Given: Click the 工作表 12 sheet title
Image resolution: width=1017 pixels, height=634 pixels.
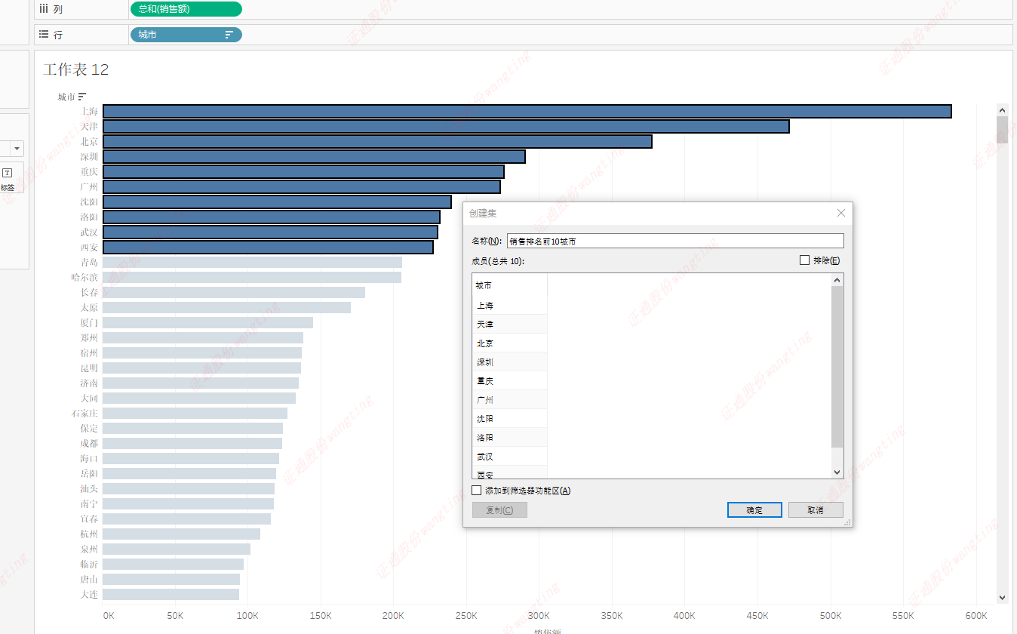Looking at the screenshot, I should tap(76, 70).
